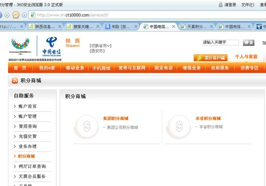The image size is (266, 186).
Task: Click the 请登录 user icon in title bar
Action: [221, 5]
